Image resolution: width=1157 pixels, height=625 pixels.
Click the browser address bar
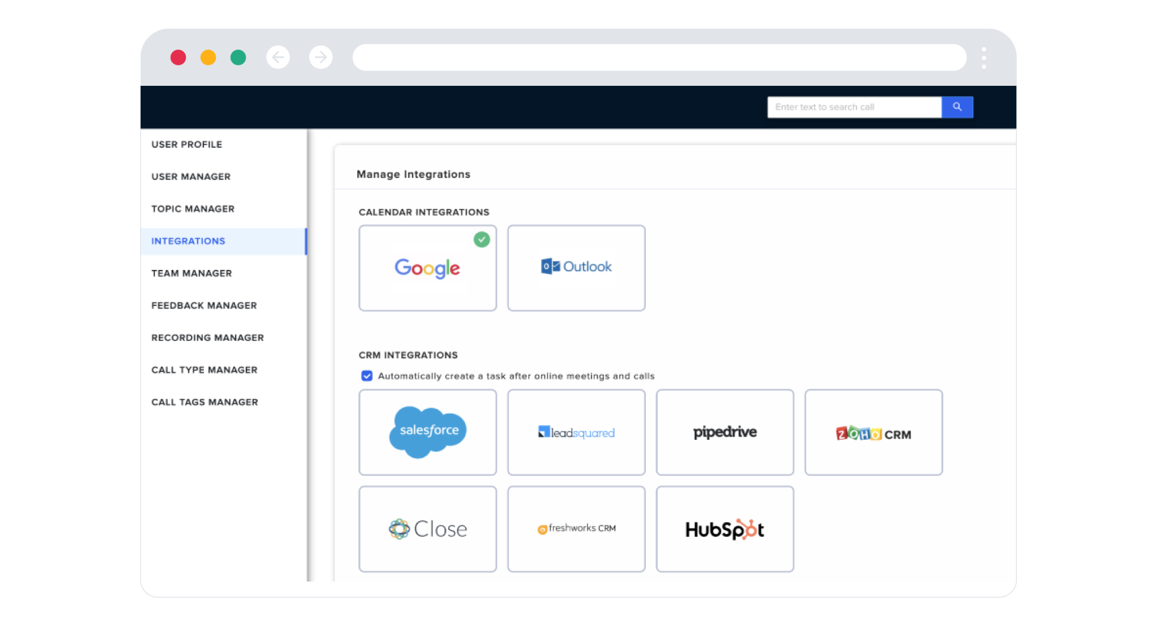pos(659,57)
